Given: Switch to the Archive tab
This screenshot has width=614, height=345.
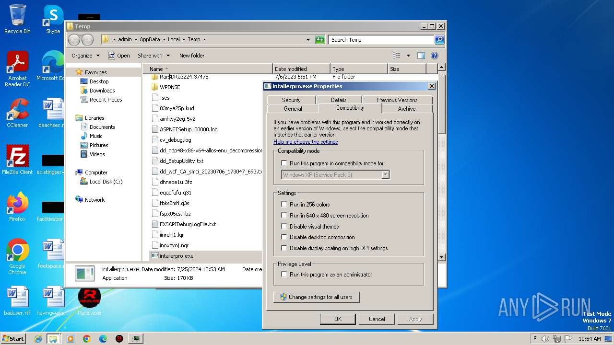Looking at the screenshot, I should (x=407, y=109).
